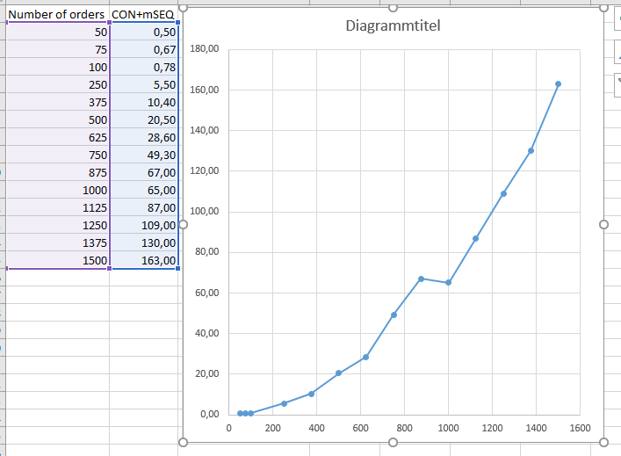Image resolution: width=621 pixels, height=456 pixels.
Task: Select the chart title 'Diagrammtitel'
Action: coord(394,25)
